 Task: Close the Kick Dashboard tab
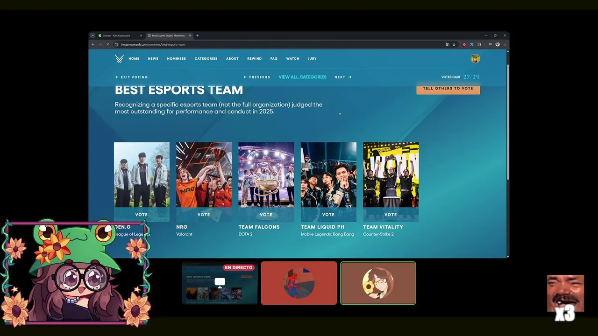141,35
